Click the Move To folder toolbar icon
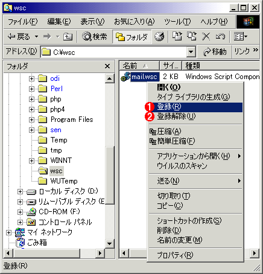263x274 pixels. [x=177, y=36]
